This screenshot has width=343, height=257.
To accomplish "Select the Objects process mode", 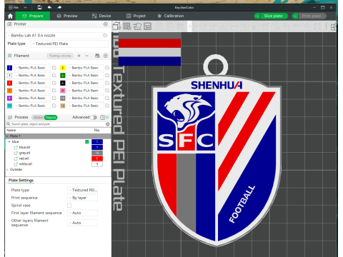I will 51,117.
